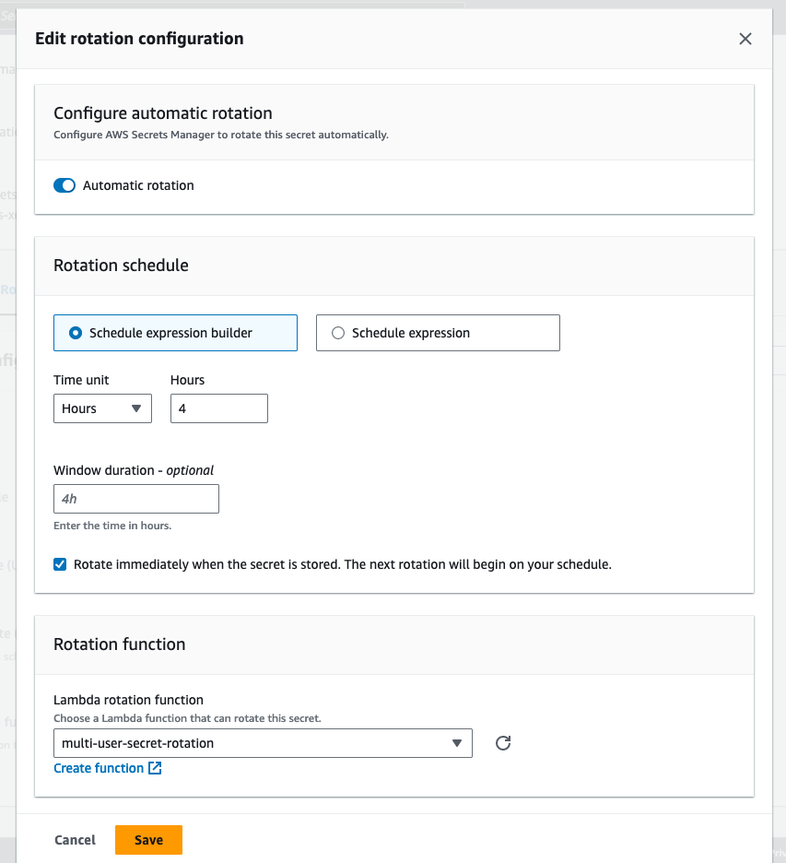The image size is (786, 863).
Task: Open the Time unit dropdown
Action: point(102,408)
